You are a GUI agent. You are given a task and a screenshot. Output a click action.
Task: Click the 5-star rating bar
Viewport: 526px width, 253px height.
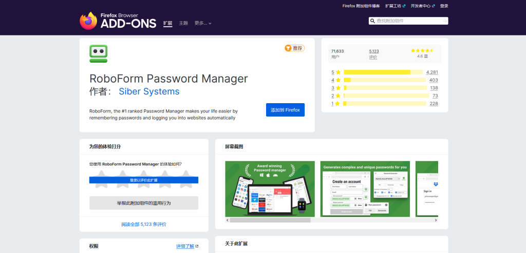tap(383, 72)
